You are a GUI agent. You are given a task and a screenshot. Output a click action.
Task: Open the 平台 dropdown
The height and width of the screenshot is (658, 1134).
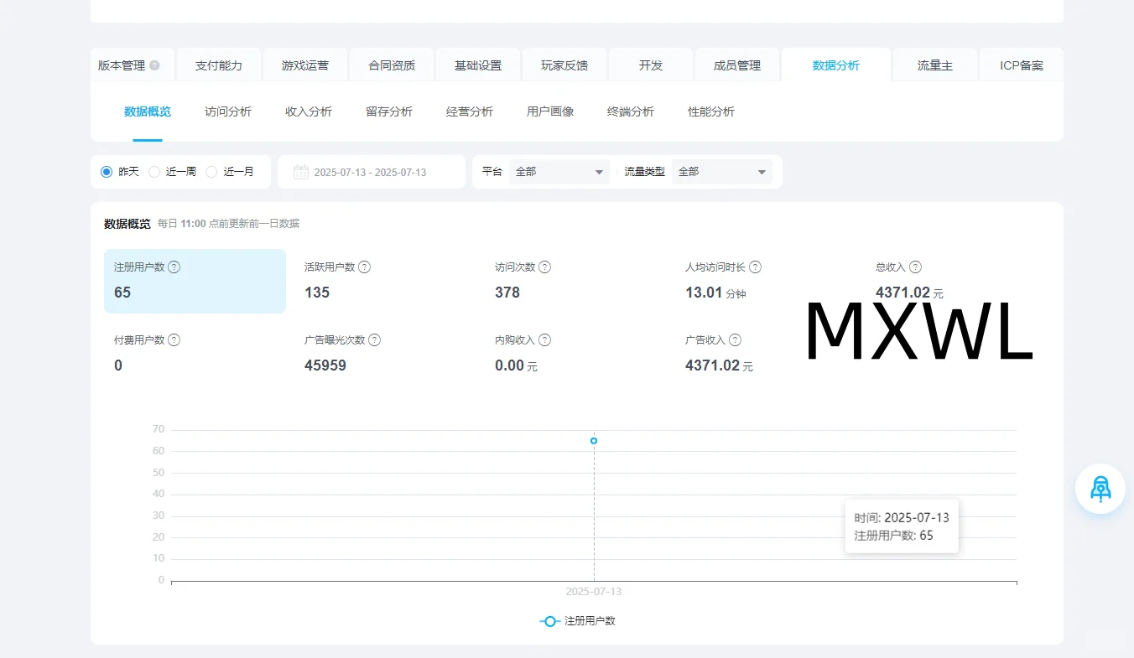click(559, 172)
